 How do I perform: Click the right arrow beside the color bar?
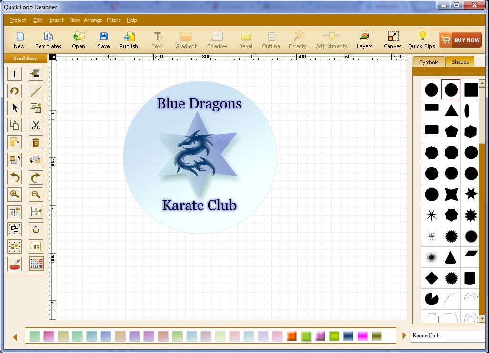point(404,336)
